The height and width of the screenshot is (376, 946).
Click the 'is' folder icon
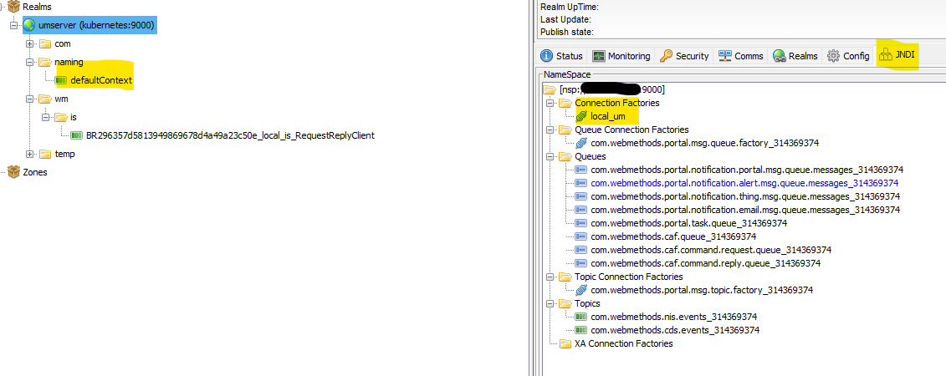[62, 117]
